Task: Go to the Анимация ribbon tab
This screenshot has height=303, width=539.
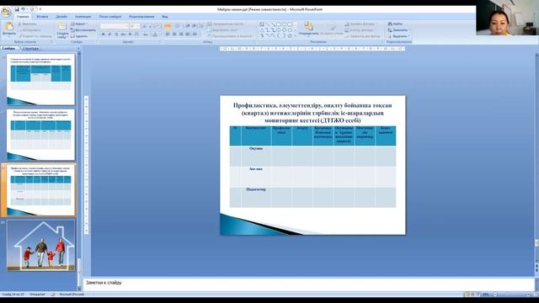Action: click(x=83, y=17)
